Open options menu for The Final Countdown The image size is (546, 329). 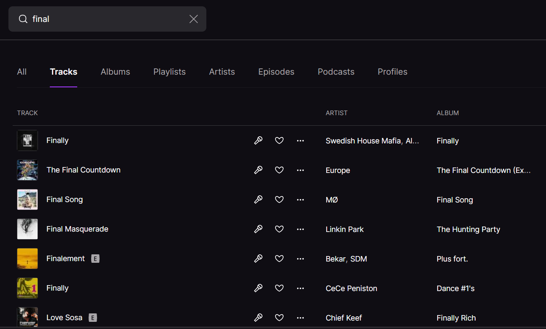pos(300,170)
